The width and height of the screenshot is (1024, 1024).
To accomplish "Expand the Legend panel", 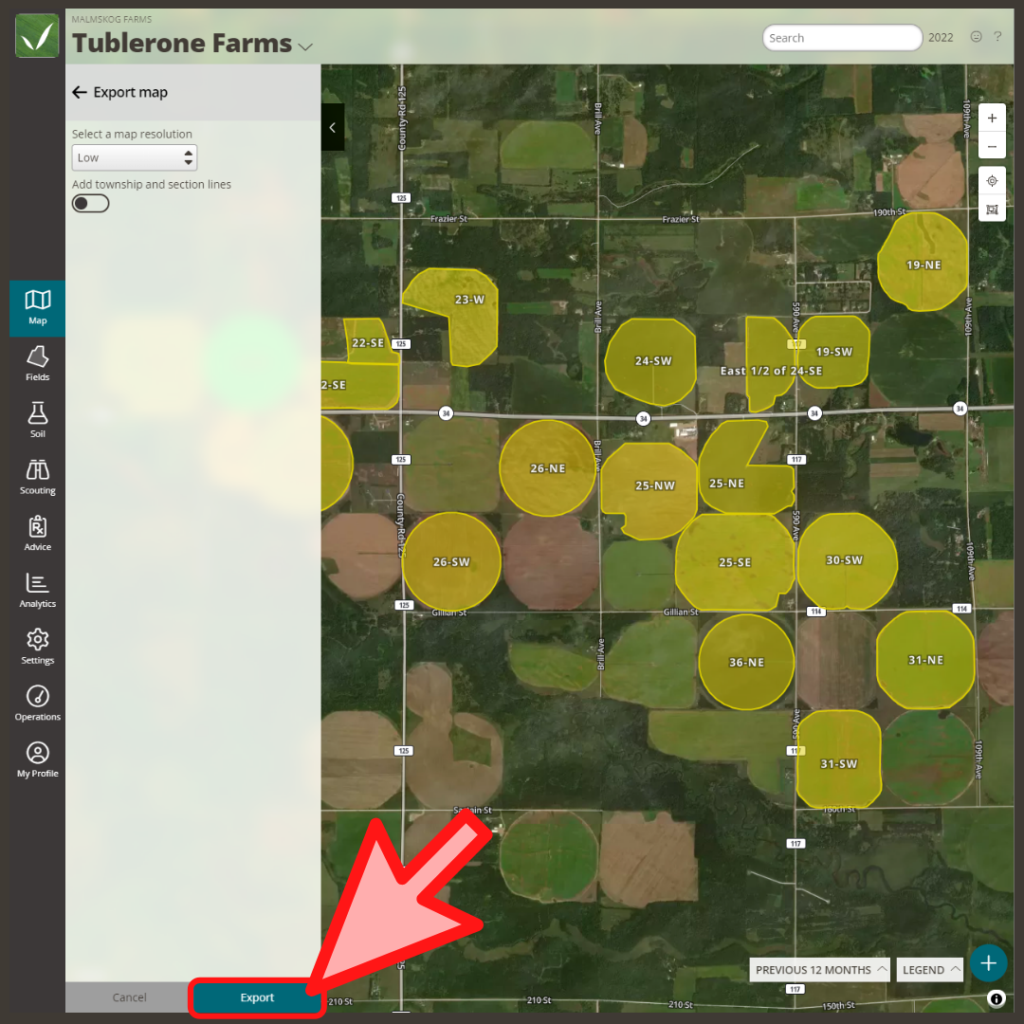I will click(931, 970).
